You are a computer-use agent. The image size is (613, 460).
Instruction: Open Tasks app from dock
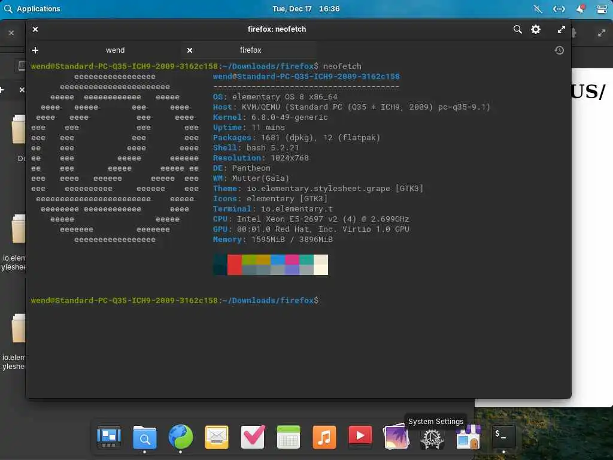point(253,437)
